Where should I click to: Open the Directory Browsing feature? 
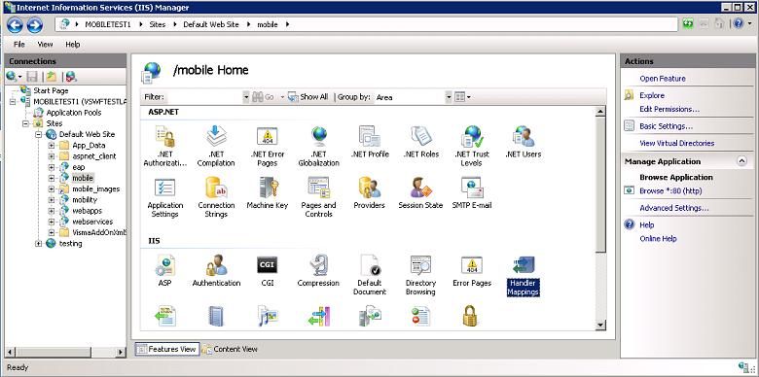click(x=420, y=275)
